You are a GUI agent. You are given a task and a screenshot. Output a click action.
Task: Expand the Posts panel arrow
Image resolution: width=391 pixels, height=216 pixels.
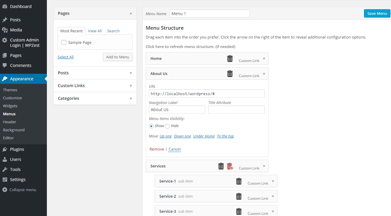click(x=131, y=73)
